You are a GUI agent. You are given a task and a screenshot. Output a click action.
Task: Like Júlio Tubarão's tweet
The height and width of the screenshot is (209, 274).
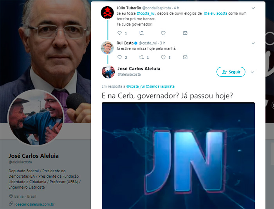pos(163,33)
